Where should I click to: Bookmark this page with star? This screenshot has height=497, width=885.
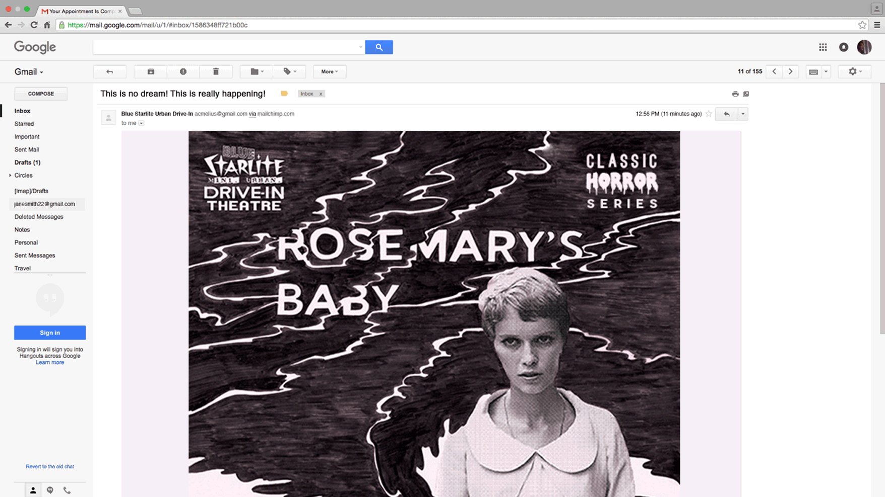coord(862,25)
